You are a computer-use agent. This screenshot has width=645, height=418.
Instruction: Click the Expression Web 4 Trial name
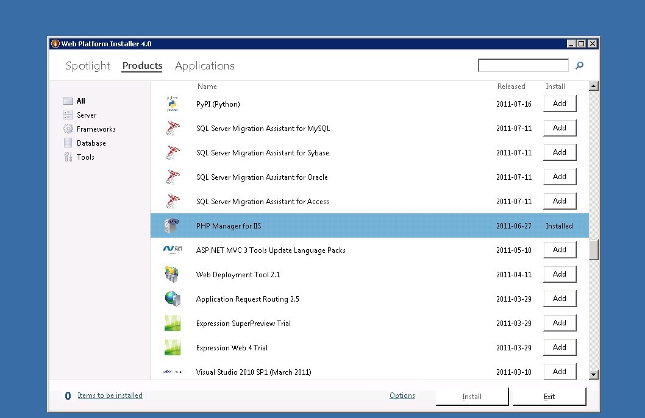[x=232, y=348]
